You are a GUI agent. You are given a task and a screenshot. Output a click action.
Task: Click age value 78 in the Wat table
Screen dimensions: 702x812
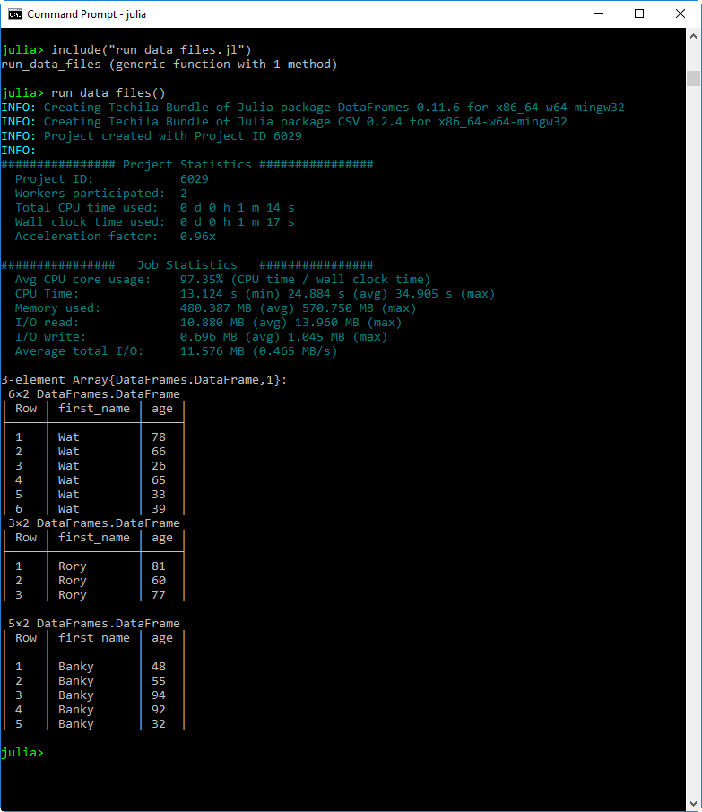pos(159,436)
